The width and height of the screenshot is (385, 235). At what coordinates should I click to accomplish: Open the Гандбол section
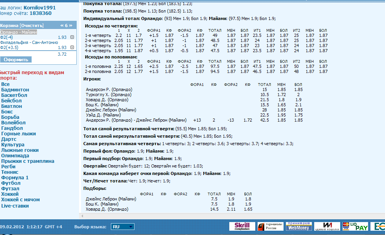(12, 128)
